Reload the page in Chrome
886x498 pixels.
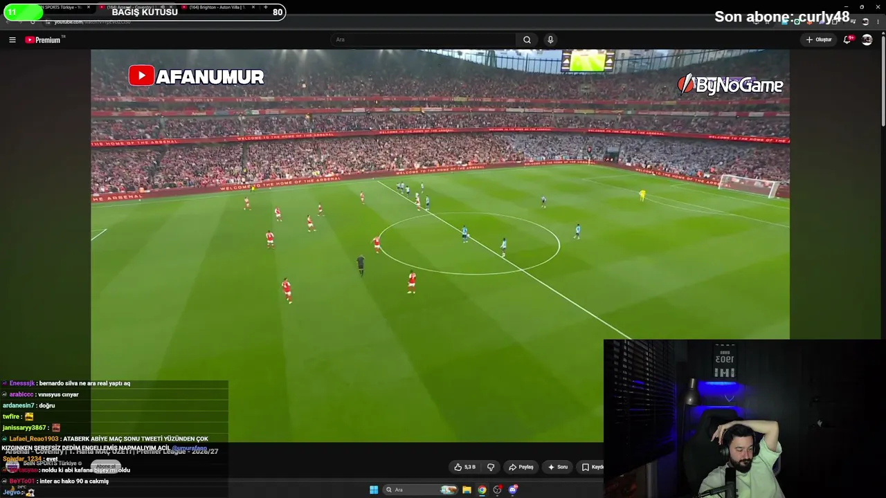coord(33,21)
